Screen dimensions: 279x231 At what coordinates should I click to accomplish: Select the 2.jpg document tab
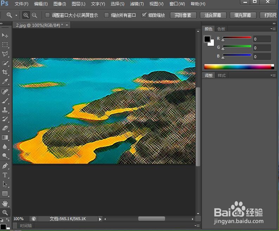[39, 25]
